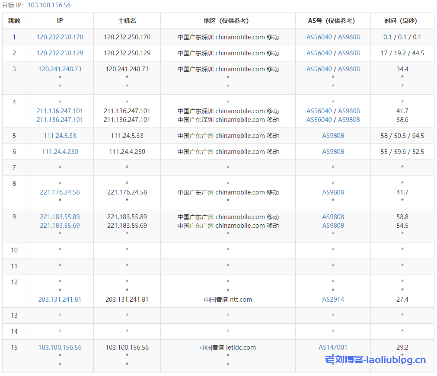Open the hop 1 IP link 120.232.250.170

coord(60,37)
